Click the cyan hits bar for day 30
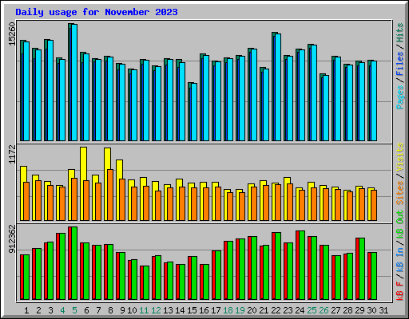Image resolution: width=409 pixels, height=319 pixels. pyautogui.click(x=374, y=100)
